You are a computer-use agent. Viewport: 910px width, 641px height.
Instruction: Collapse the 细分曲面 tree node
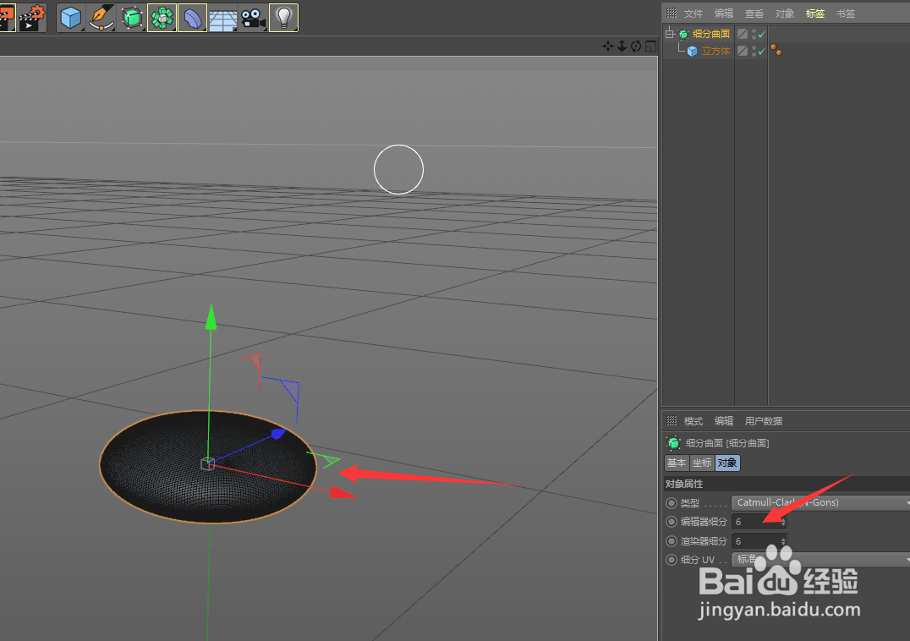[x=670, y=34]
